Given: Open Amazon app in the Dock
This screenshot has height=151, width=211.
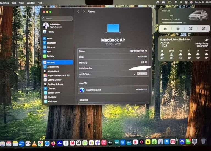Looking at the screenshot, I should pos(79,143).
